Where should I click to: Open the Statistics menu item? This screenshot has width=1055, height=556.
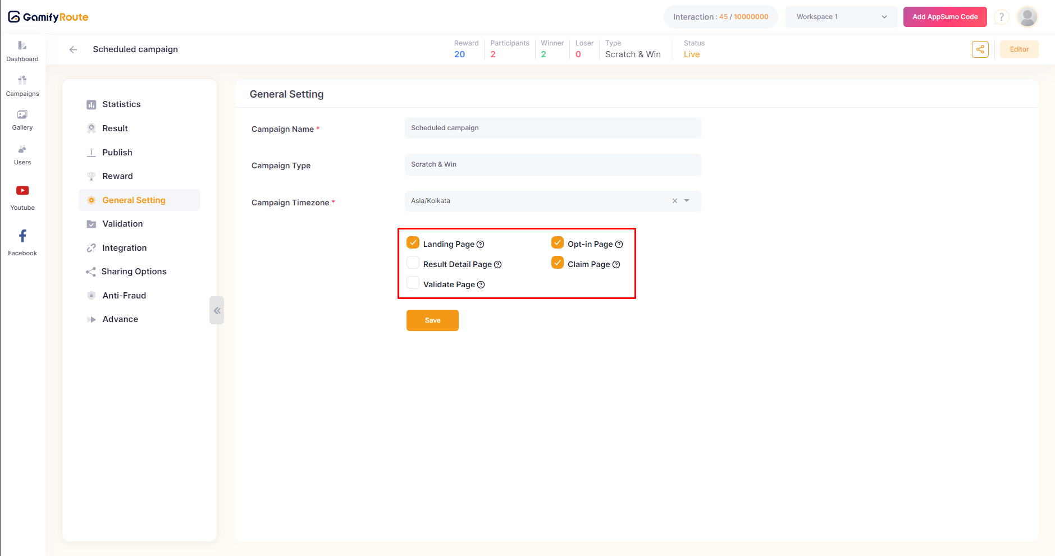coord(121,104)
